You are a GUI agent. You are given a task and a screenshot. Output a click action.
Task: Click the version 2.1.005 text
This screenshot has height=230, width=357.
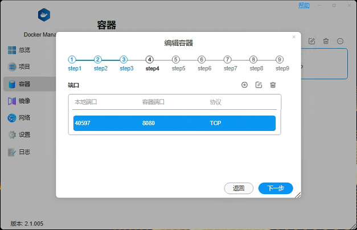27,224
